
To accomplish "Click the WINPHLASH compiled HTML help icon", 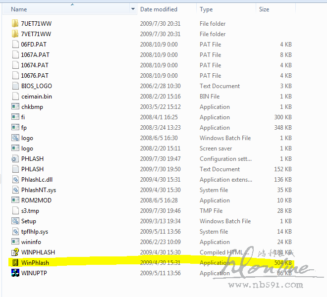I will point(15,252).
